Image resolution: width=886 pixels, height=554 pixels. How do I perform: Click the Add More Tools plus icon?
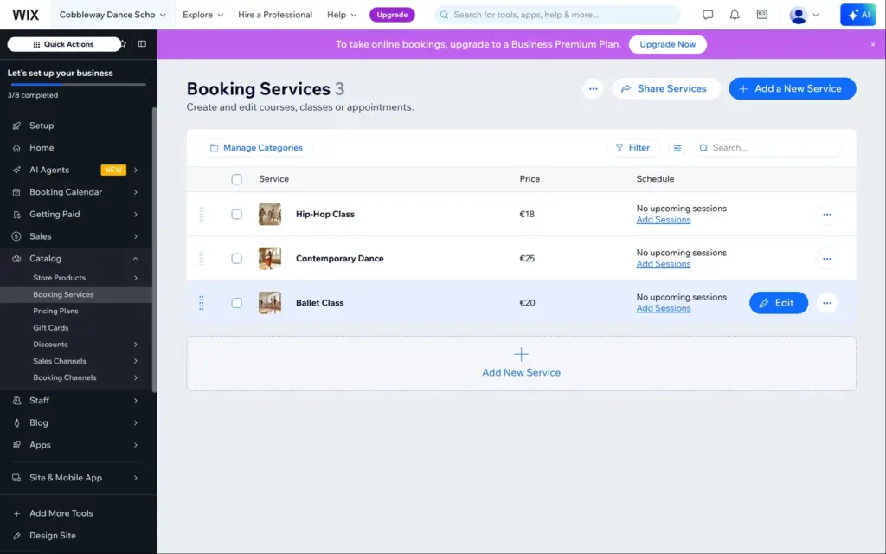16,513
